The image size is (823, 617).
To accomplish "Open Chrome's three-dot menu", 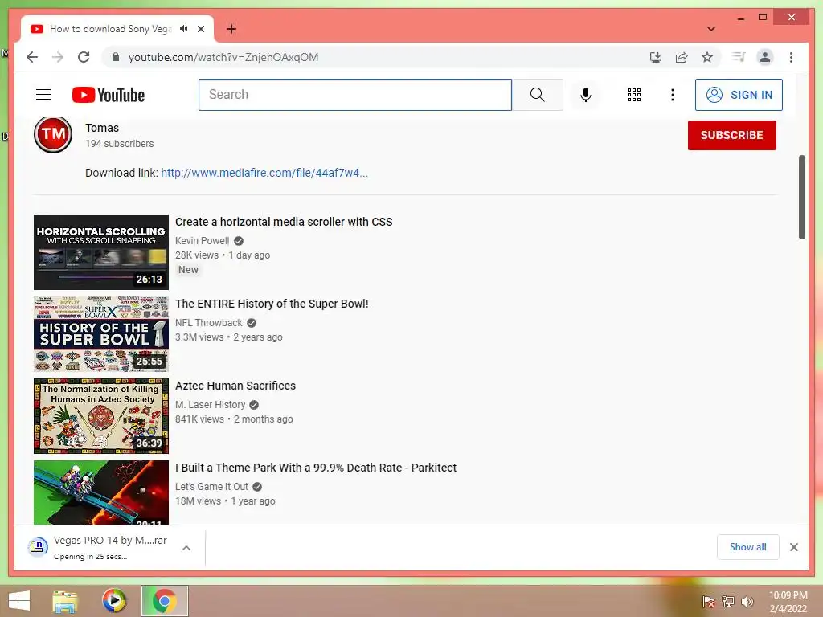I will tap(791, 57).
